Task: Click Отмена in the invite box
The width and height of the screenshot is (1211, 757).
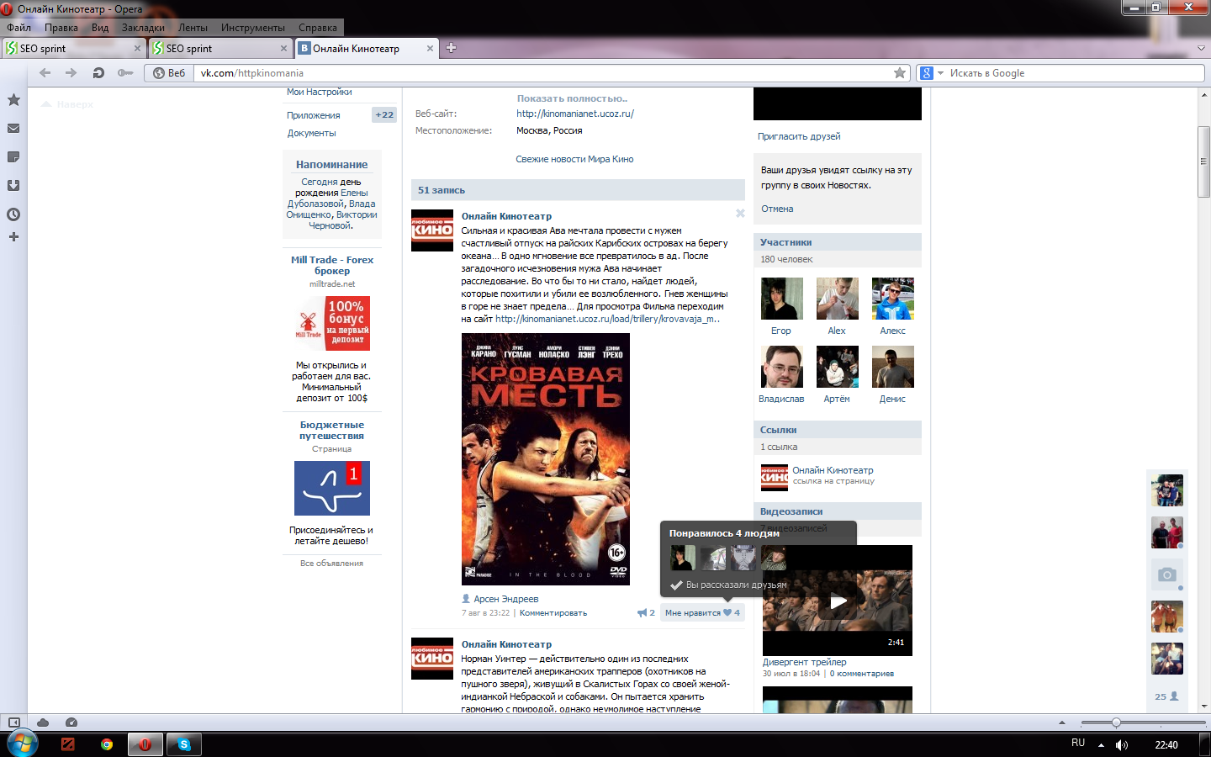Action: [777, 209]
